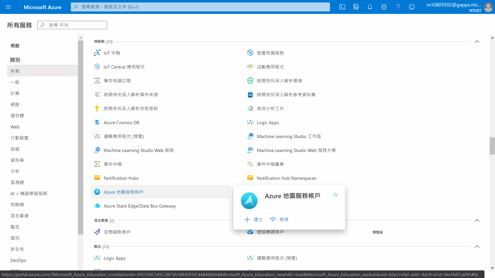Open Machine Learning Studio Web 服務方案
The image size is (495, 278).
point(296,151)
